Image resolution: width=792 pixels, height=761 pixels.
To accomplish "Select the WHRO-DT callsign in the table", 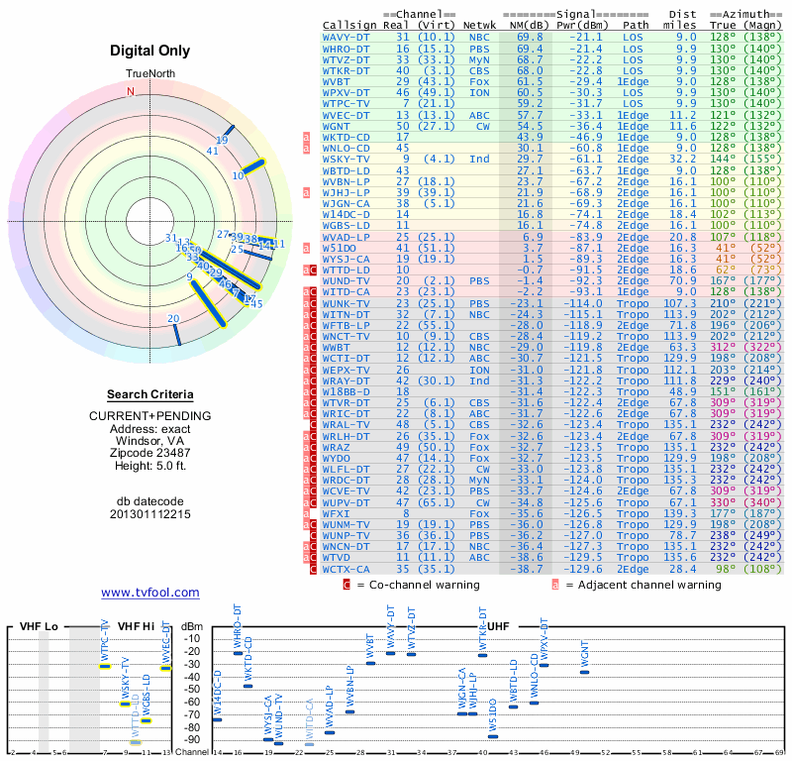I will click(346, 49).
